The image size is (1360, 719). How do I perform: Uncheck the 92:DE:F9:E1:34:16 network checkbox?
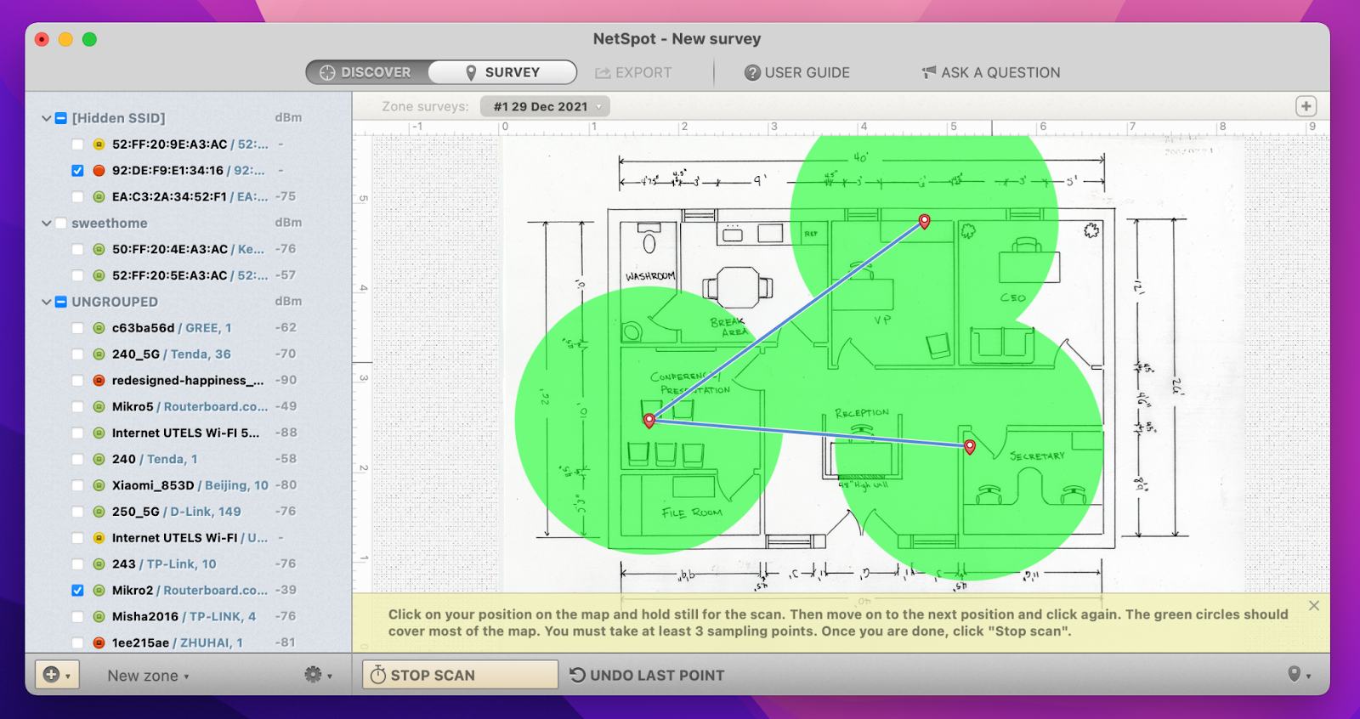tap(77, 171)
